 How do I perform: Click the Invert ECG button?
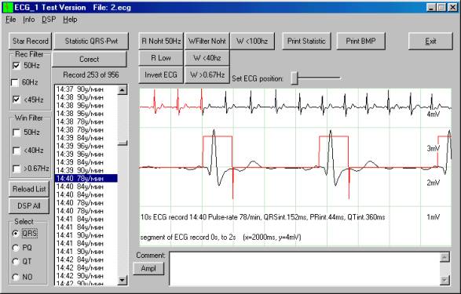coord(161,75)
